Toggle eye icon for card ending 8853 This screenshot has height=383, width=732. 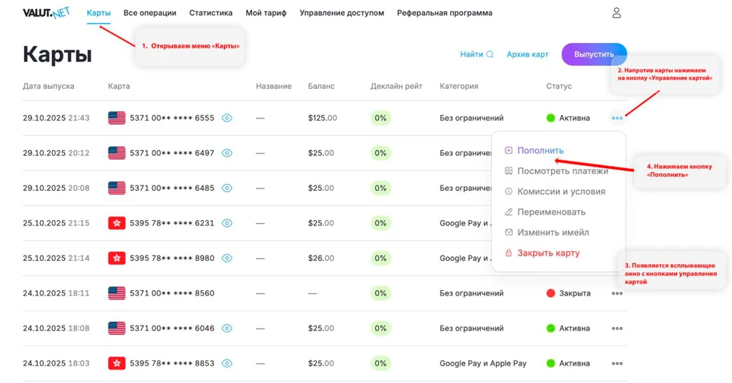pos(227,363)
